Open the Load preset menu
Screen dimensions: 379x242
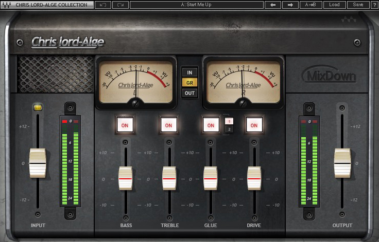(335, 5)
